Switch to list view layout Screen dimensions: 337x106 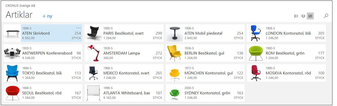pyautogui.click(x=296, y=16)
